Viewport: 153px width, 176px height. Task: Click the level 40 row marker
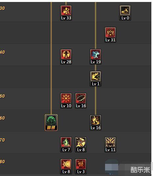click(2, 52)
